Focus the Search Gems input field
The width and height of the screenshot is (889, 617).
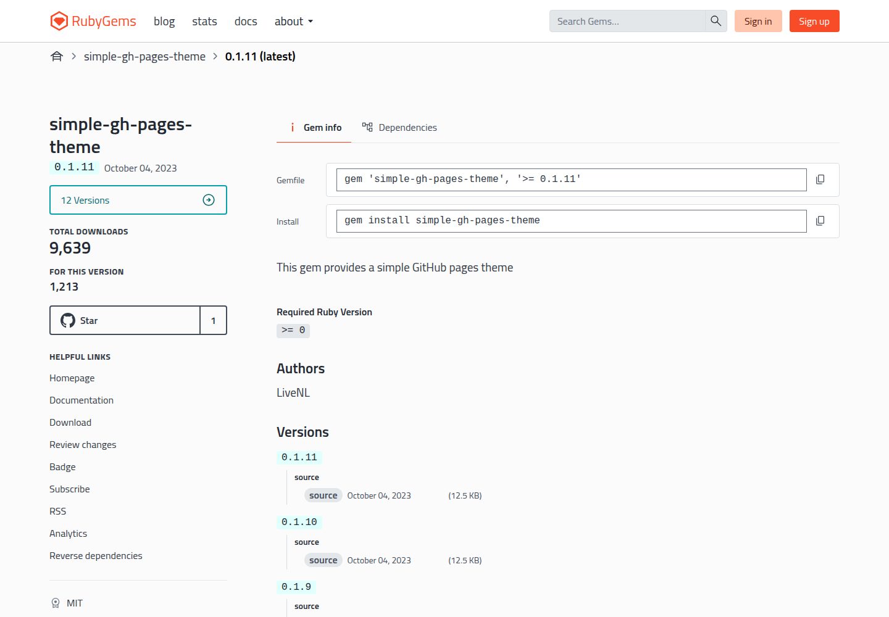[627, 21]
